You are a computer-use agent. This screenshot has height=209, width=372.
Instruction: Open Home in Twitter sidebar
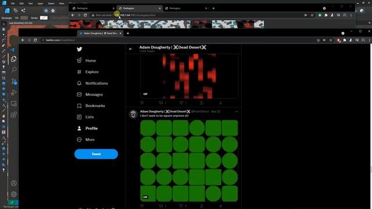(87, 60)
